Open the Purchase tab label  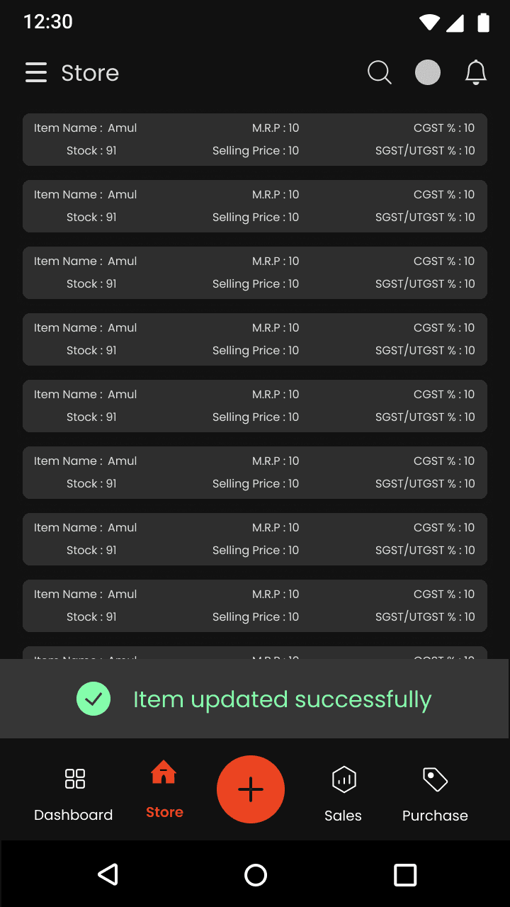tap(435, 816)
